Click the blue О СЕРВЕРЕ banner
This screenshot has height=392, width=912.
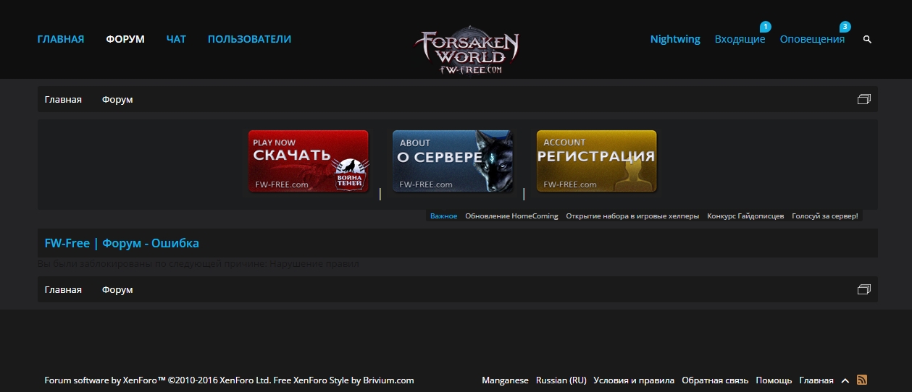(x=453, y=161)
